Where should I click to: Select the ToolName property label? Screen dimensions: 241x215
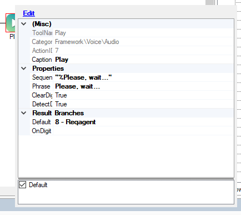(x=42, y=33)
